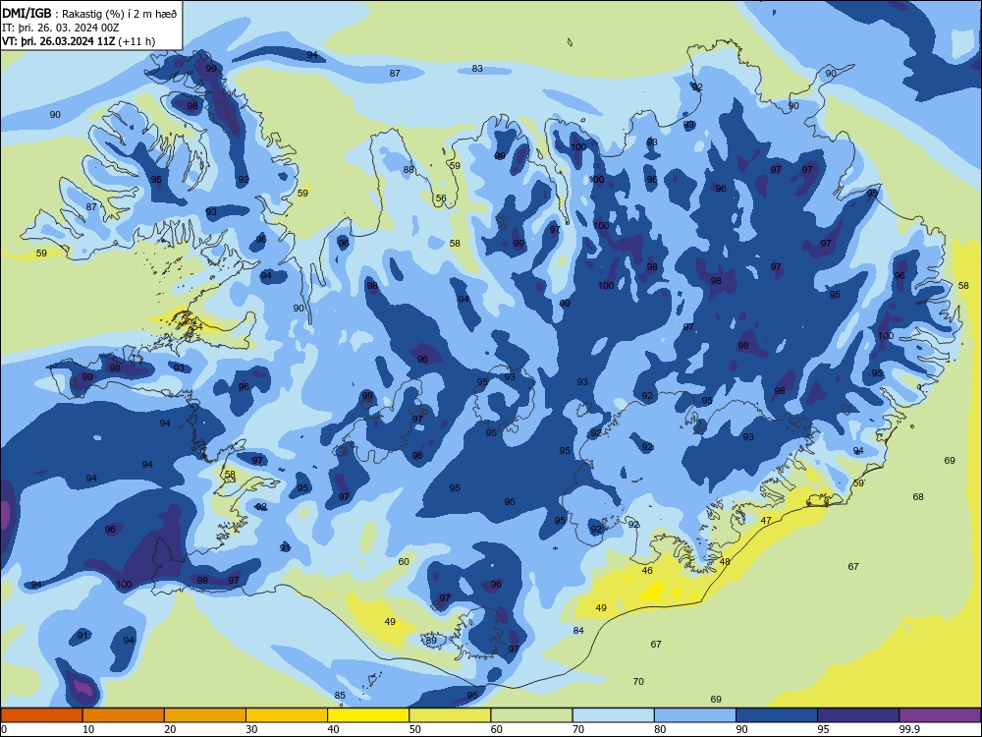Screen dimensions: 982x737
Task: Click the humidity value '85' on the map
Action: tap(340, 695)
